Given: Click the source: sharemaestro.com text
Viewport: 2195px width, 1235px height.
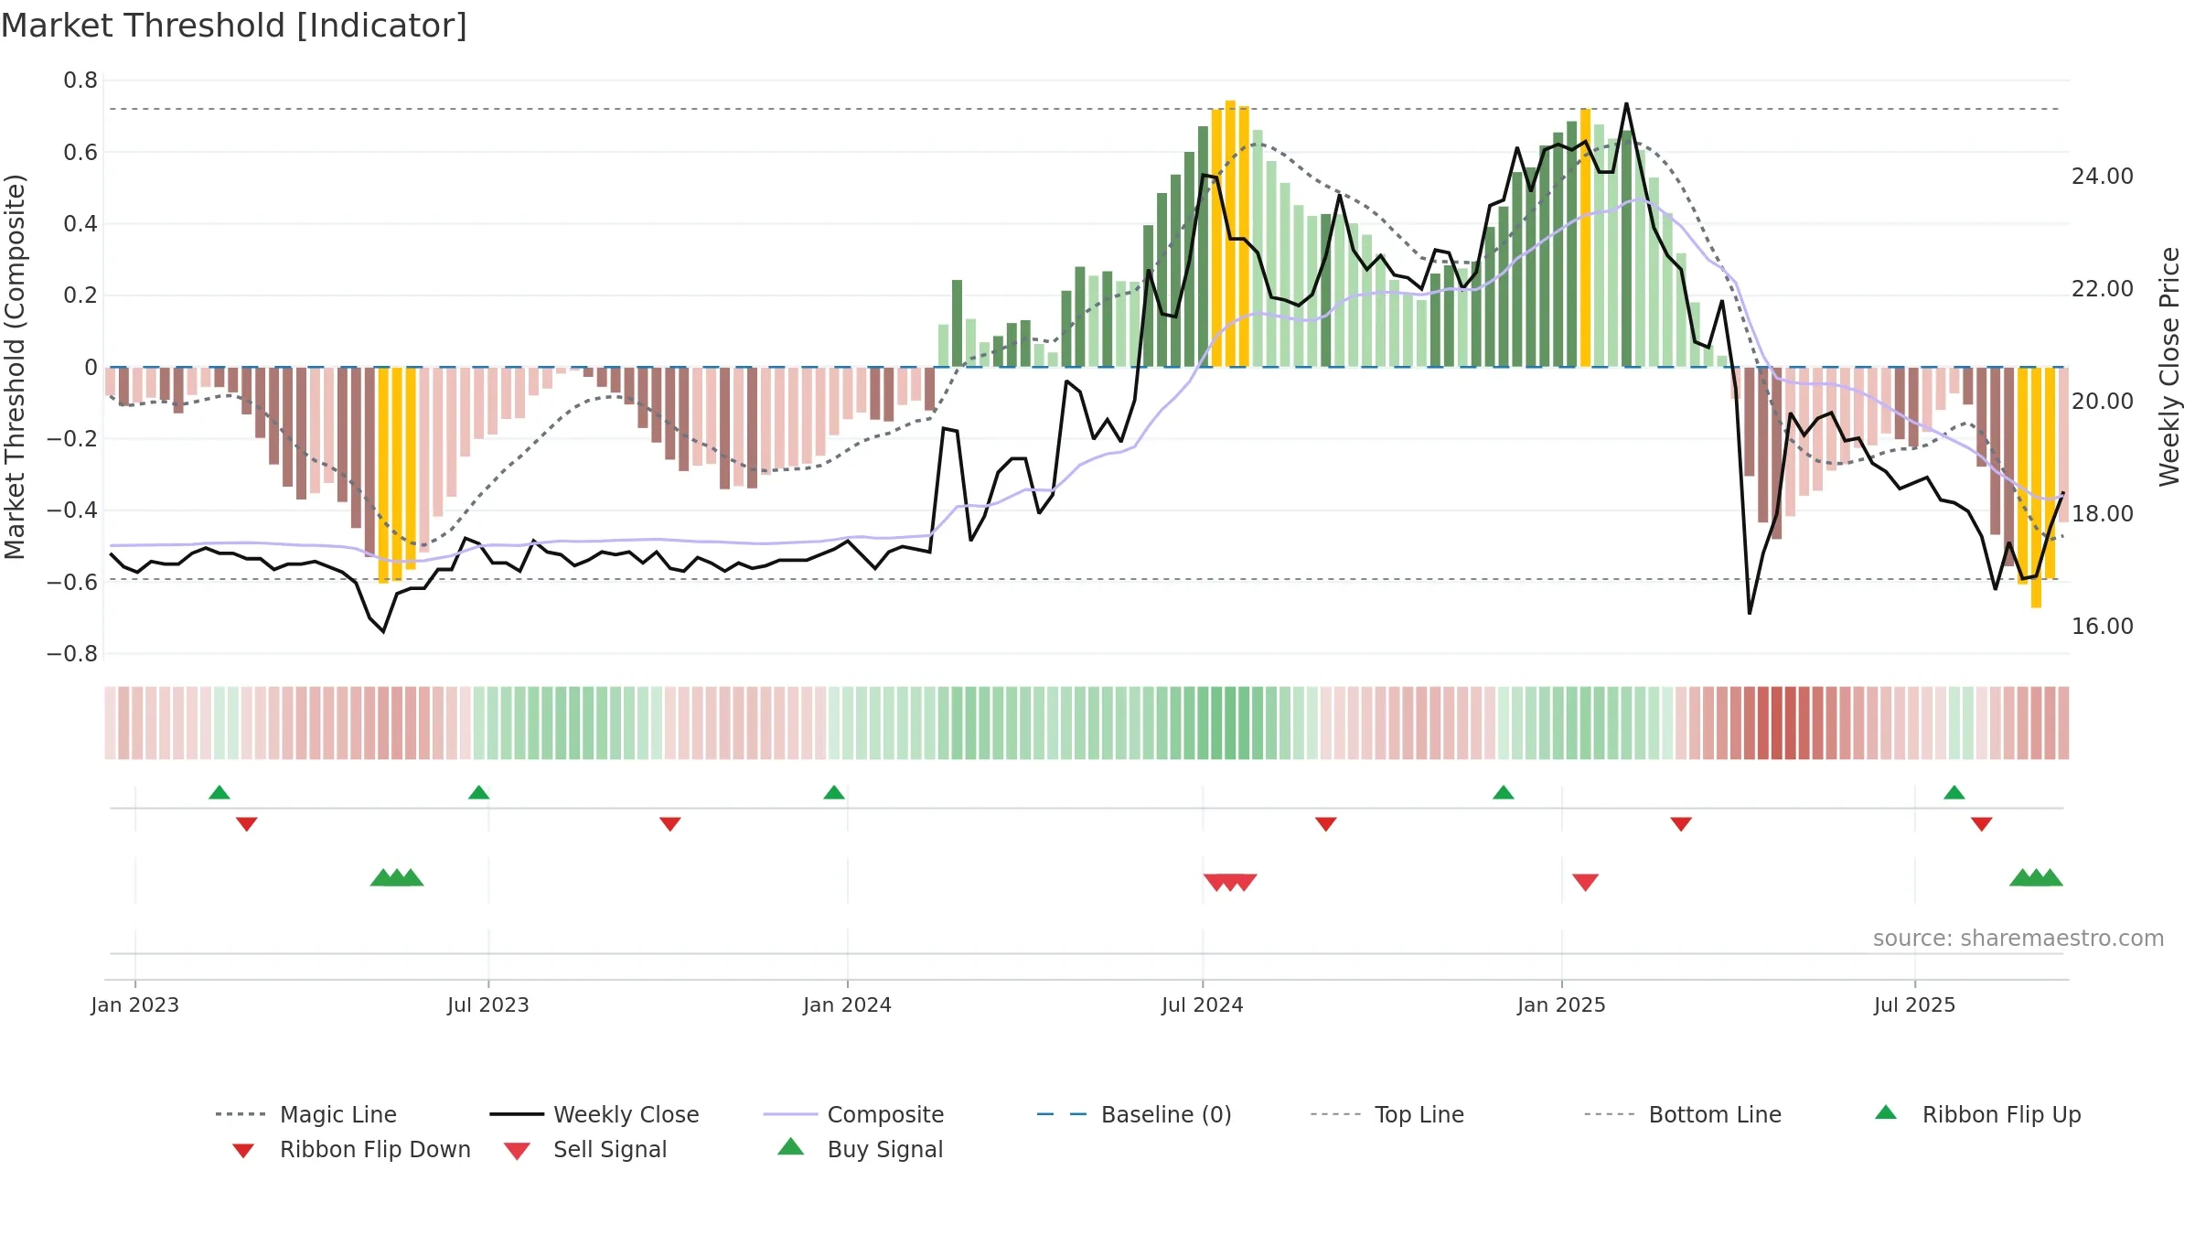Looking at the screenshot, I should (x=2018, y=939).
